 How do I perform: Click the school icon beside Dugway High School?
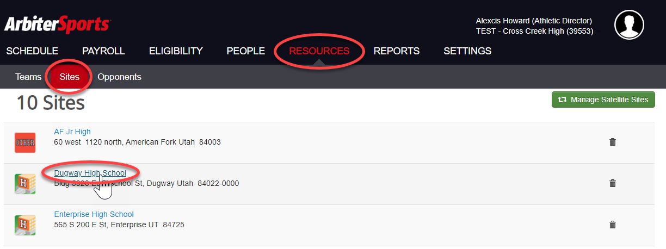[25, 184]
